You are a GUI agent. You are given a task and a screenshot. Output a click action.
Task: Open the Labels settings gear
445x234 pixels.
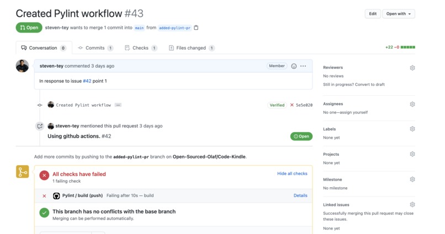click(x=412, y=129)
